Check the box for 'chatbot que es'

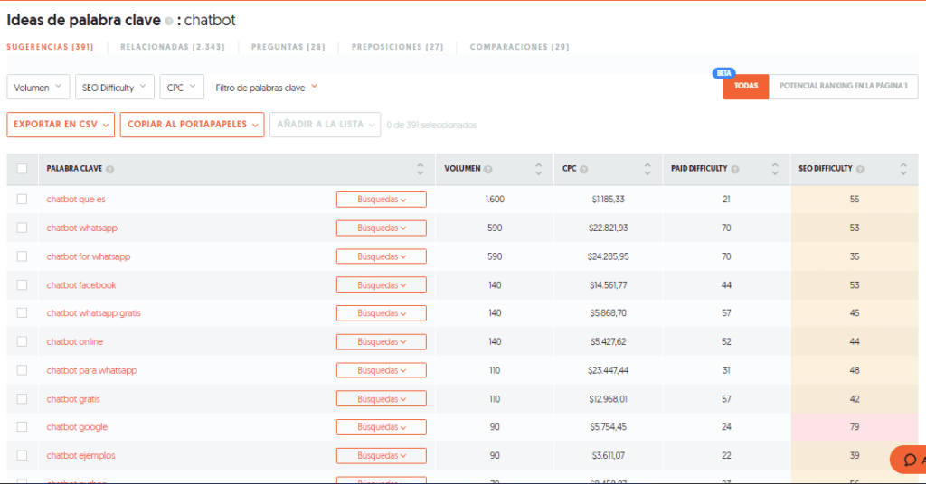coord(22,200)
